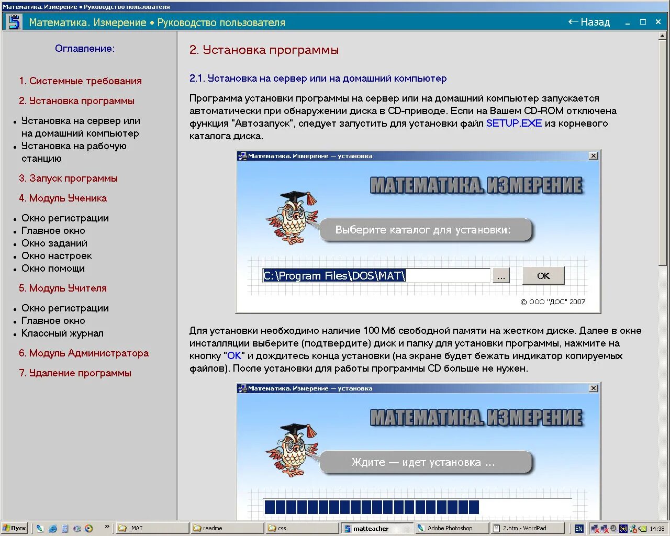Open section 5. Модуль Учителя
670x536 pixels.
(63, 288)
